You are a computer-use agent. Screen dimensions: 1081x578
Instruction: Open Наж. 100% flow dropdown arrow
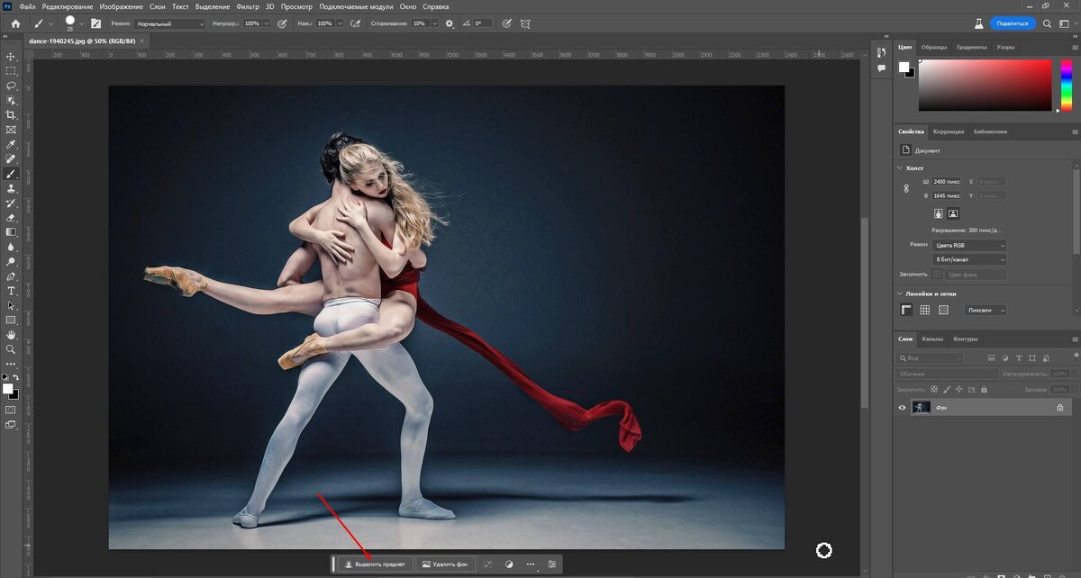click(338, 23)
